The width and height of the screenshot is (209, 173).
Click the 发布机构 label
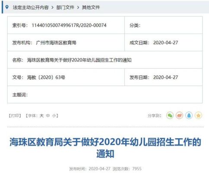click(x=22, y=43)
